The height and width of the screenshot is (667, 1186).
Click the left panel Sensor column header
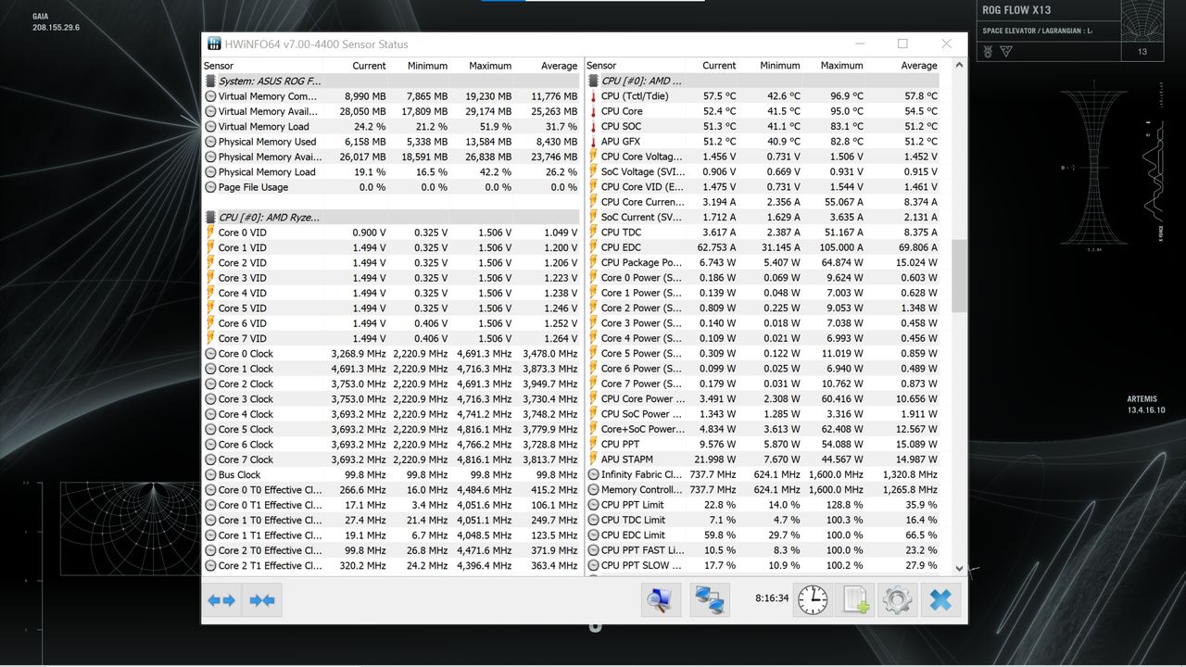(x=219, y=66)
